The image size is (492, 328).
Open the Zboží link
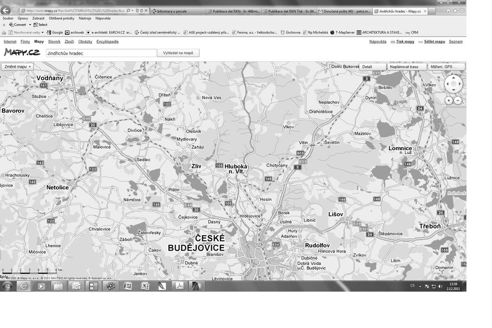click(69, 41)
